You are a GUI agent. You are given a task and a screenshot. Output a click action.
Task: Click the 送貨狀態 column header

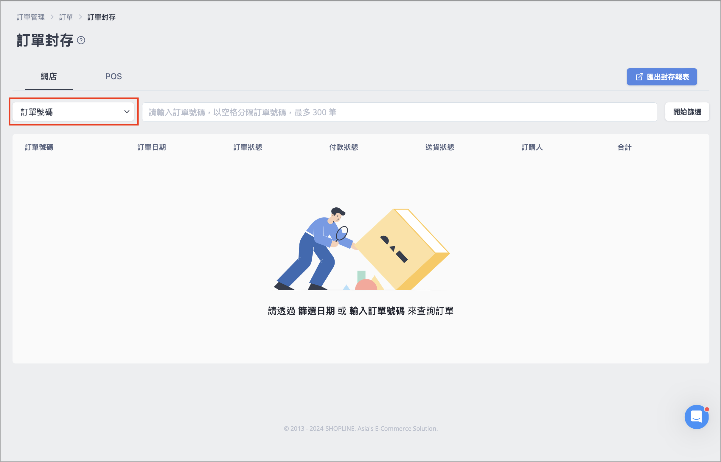[x=440, y=147]
